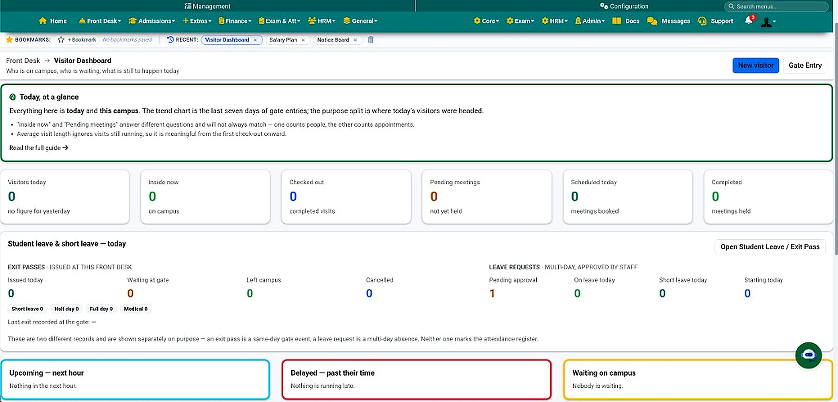
Task: Select the Medical 0 chip
Action: point(136,309)
